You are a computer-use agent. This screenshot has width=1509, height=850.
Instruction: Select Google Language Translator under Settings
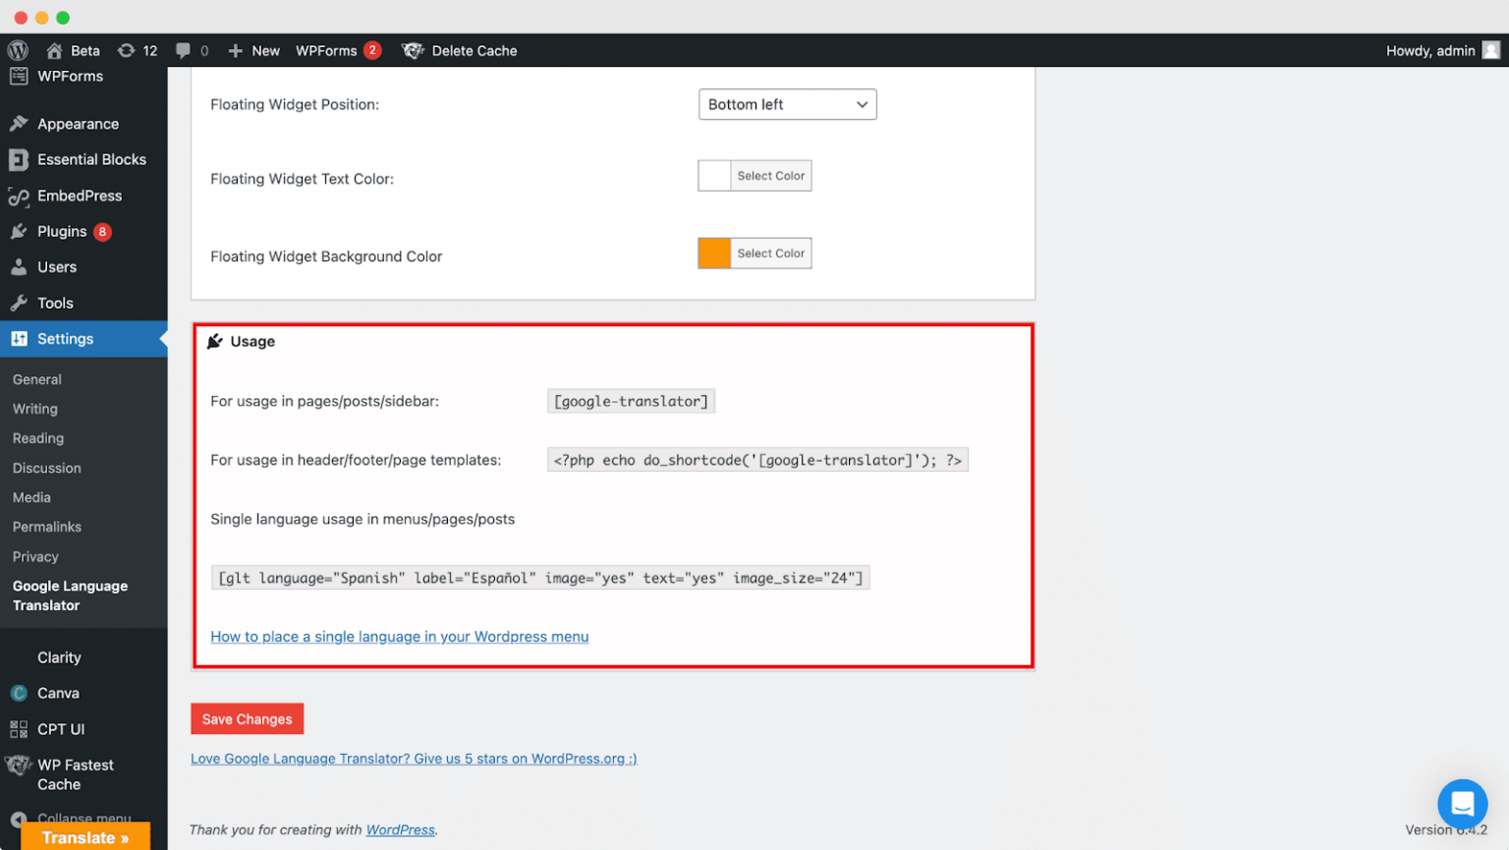70,595
